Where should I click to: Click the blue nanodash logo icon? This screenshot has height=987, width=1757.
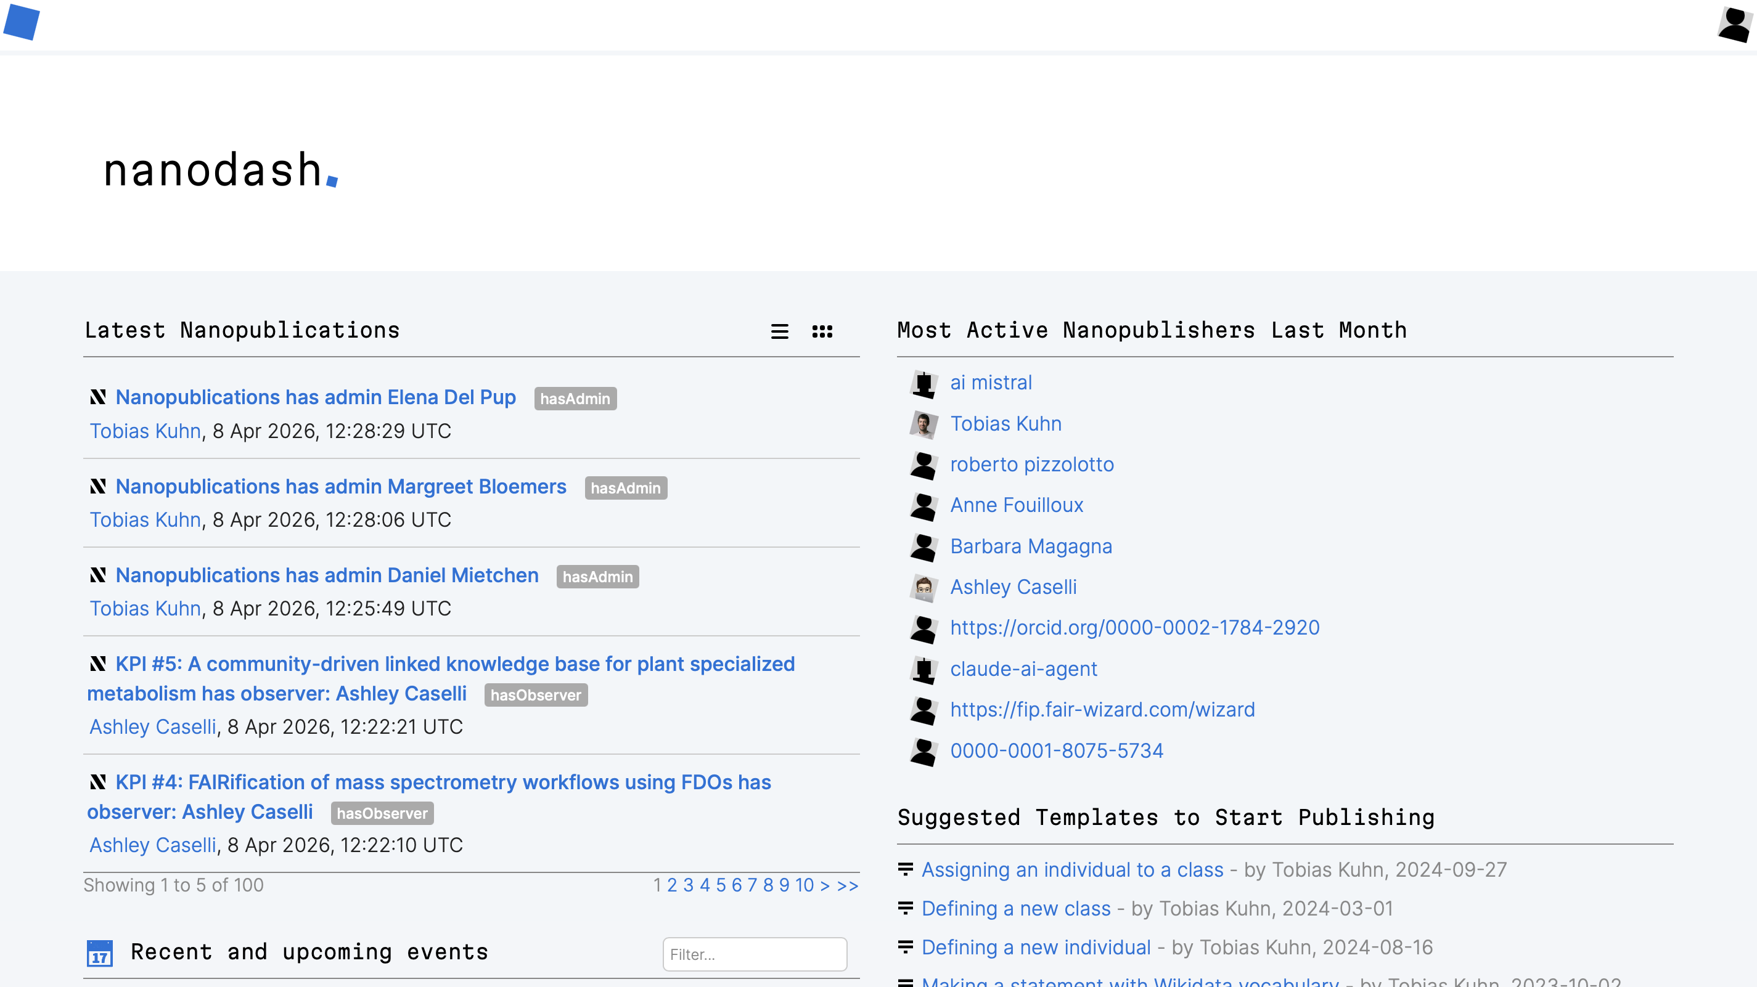tap(21, 22)
